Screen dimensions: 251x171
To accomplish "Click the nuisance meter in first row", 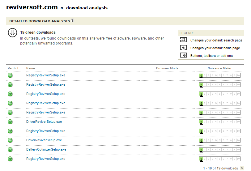I will [x=219, y=75].
